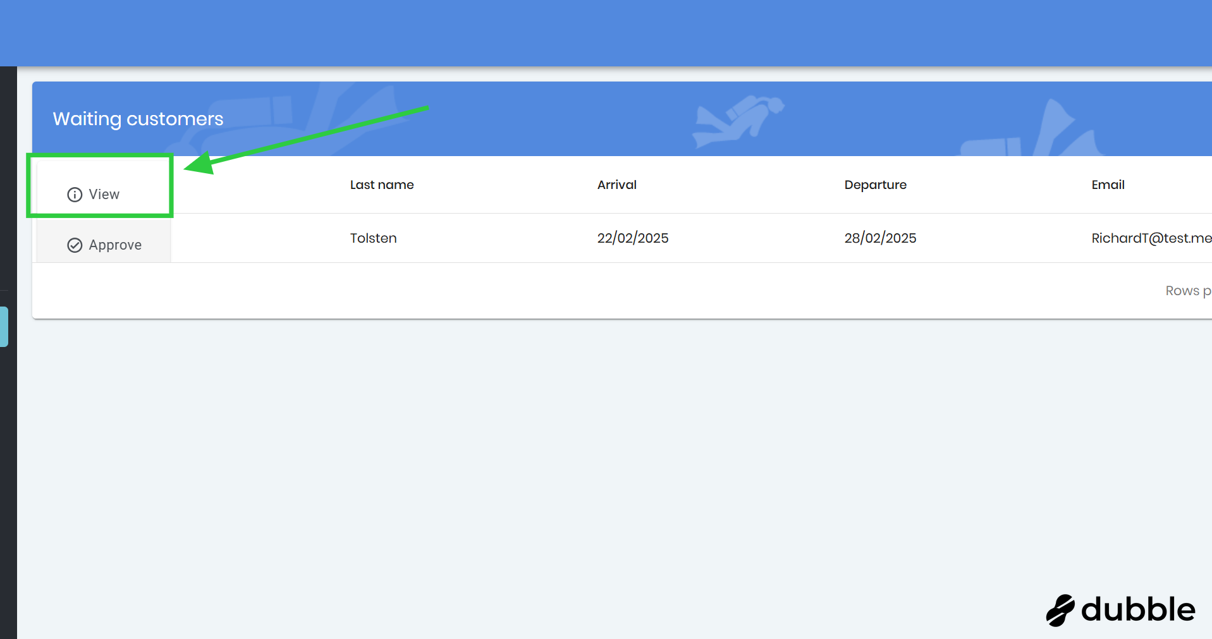This screenshot has height=639, width=1212.
Task: Click the dubble wordmark text
Action: pyautogui.click(x=1138, y=610)
